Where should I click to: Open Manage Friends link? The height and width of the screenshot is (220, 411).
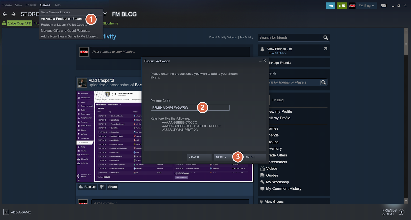[x=279, y=63]
